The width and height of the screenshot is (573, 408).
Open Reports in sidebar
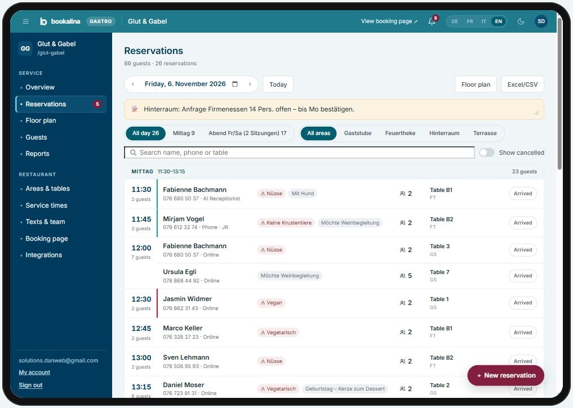[61, 154]
